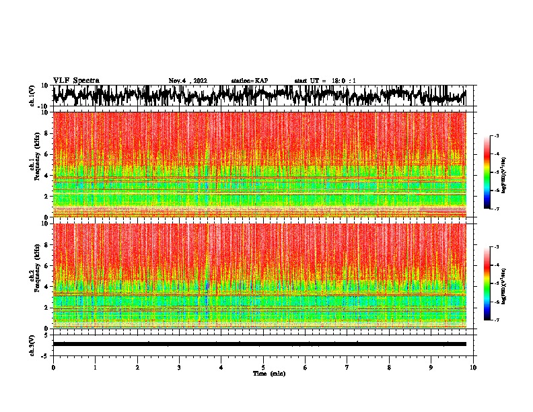Click the "station=KAP" header label
Screen dimensions: 533x412
click(x=250, y=81)
